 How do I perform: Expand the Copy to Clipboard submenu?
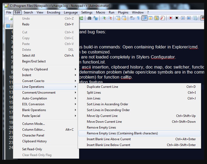coord(45,69)
